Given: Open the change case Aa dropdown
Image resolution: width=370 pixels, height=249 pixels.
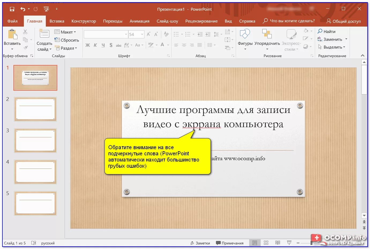Looking at the screenshot, I should click(x=139, y=45).
